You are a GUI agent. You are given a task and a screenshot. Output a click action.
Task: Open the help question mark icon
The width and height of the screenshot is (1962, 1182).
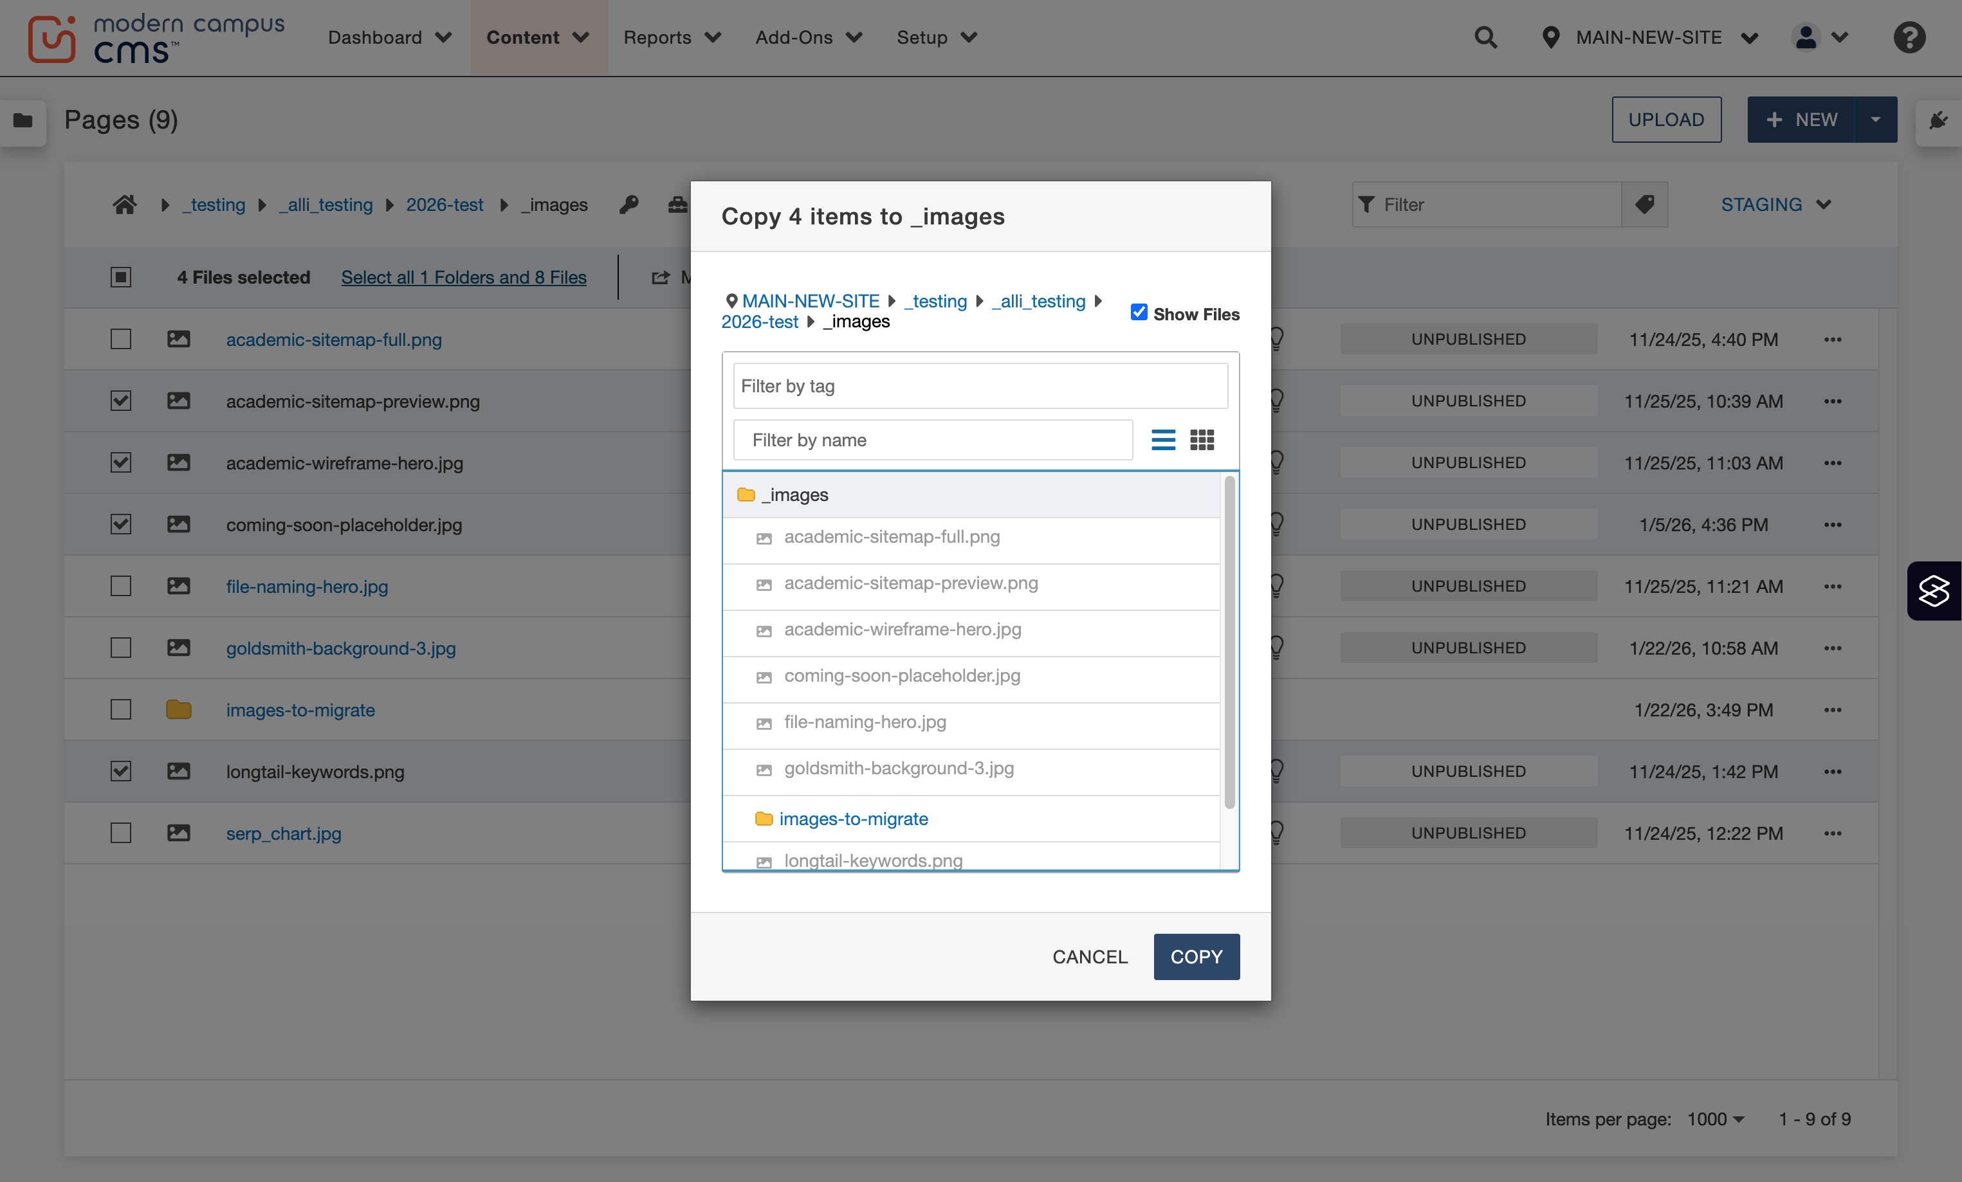[x=1909, y=37]
